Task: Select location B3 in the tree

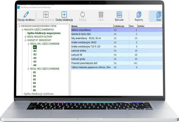Action: [x=35, y=80]
